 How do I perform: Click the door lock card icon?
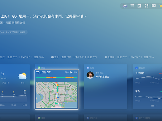(x=88, y=118)
